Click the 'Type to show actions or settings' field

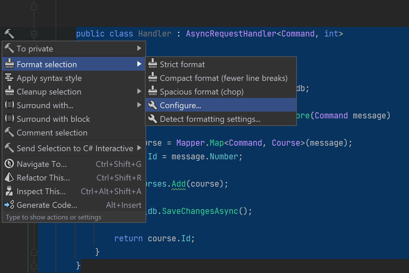(74, 217)
